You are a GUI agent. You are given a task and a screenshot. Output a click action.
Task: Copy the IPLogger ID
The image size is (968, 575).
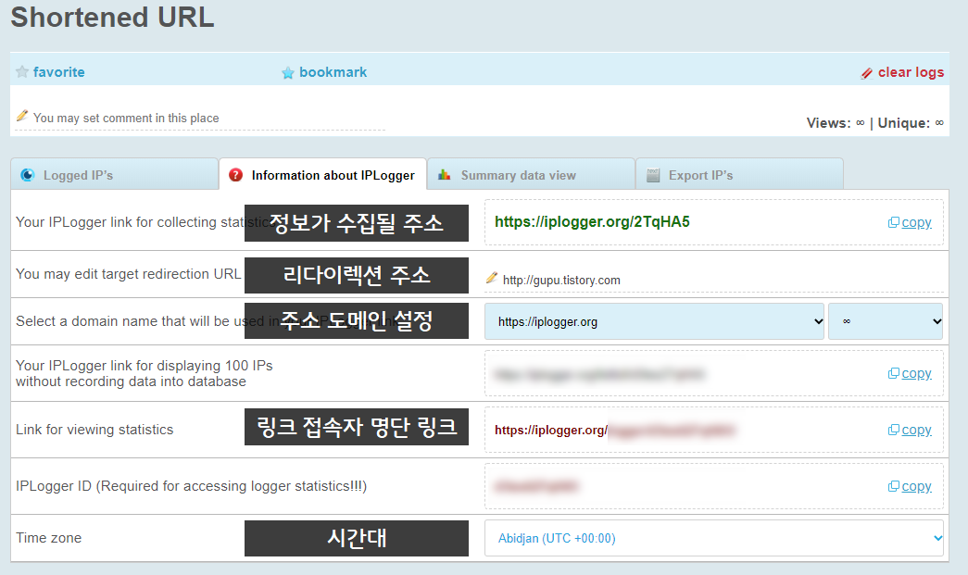point(916,486)
